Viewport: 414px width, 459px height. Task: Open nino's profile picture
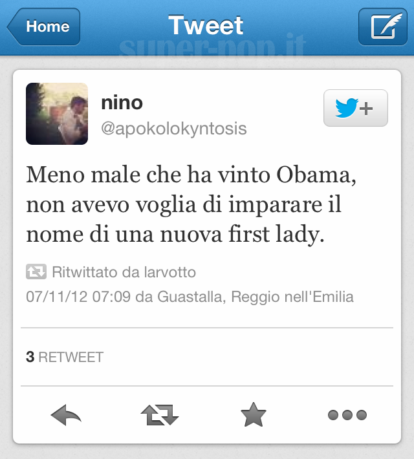click(57, 114)
